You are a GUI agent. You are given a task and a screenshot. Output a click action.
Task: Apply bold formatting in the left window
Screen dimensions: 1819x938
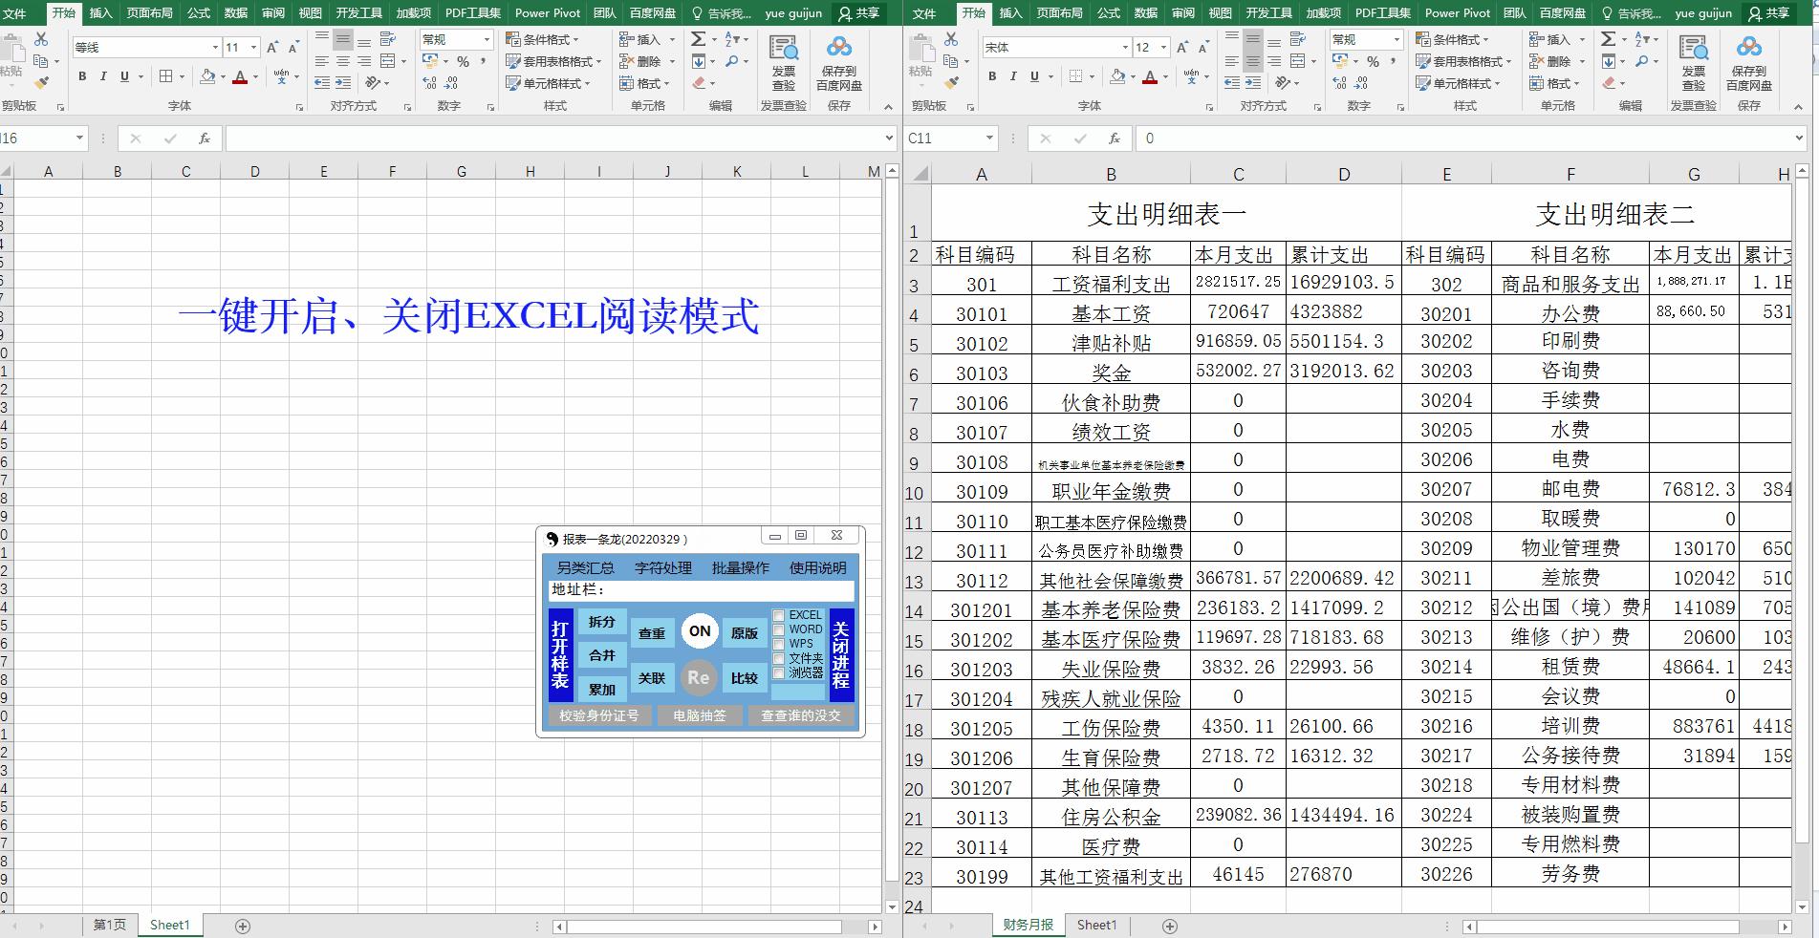pos(81,77)
